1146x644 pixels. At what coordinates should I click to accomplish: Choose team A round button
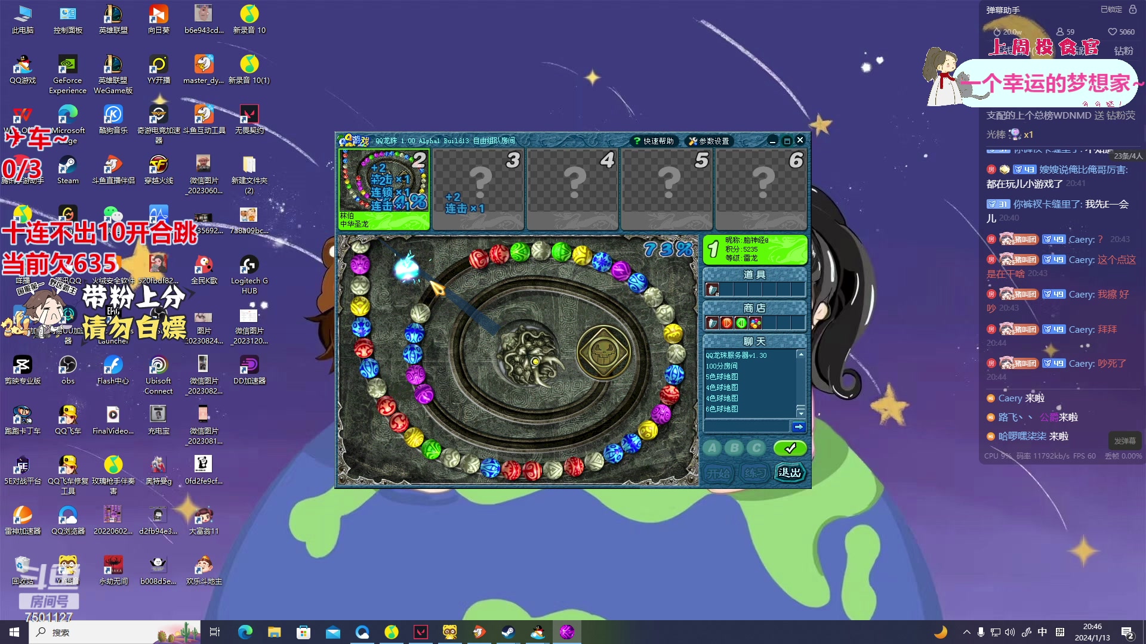712,448
